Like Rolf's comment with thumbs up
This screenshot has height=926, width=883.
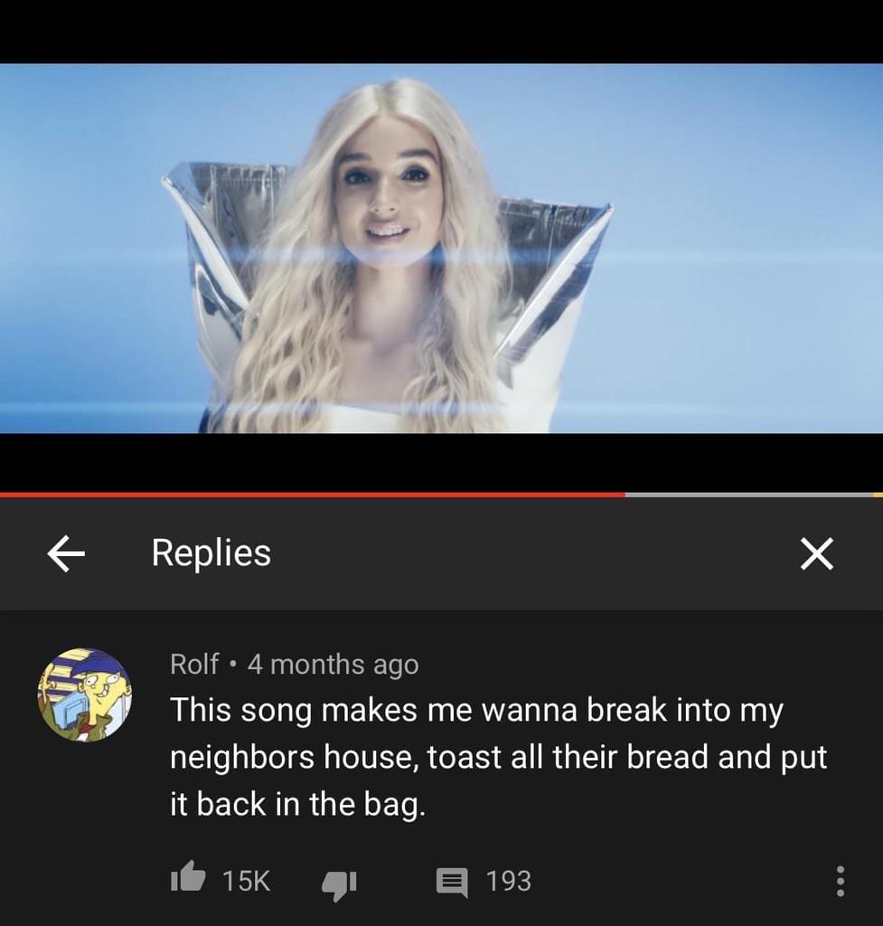coord(188,878)
